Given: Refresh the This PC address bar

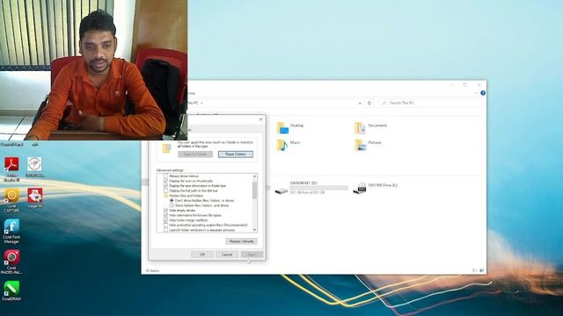Looking at the screenshot, I should [369, 103].
